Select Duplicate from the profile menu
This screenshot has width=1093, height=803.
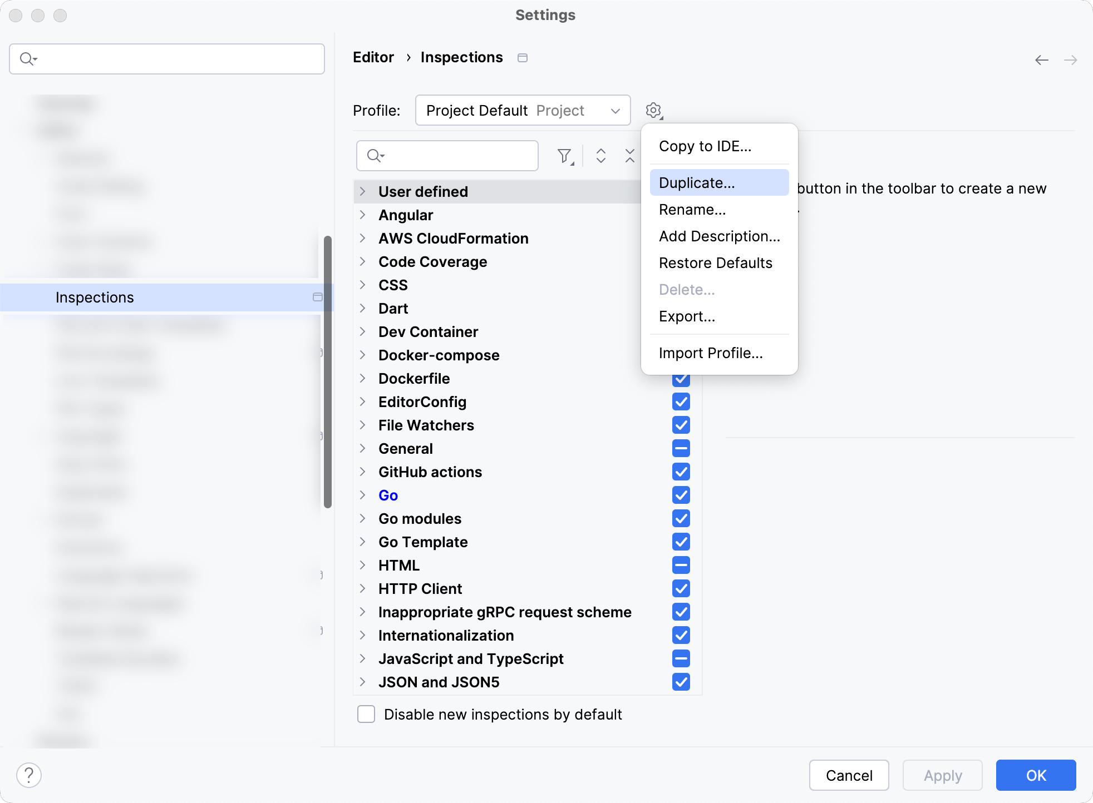click(x=697, y=182)
